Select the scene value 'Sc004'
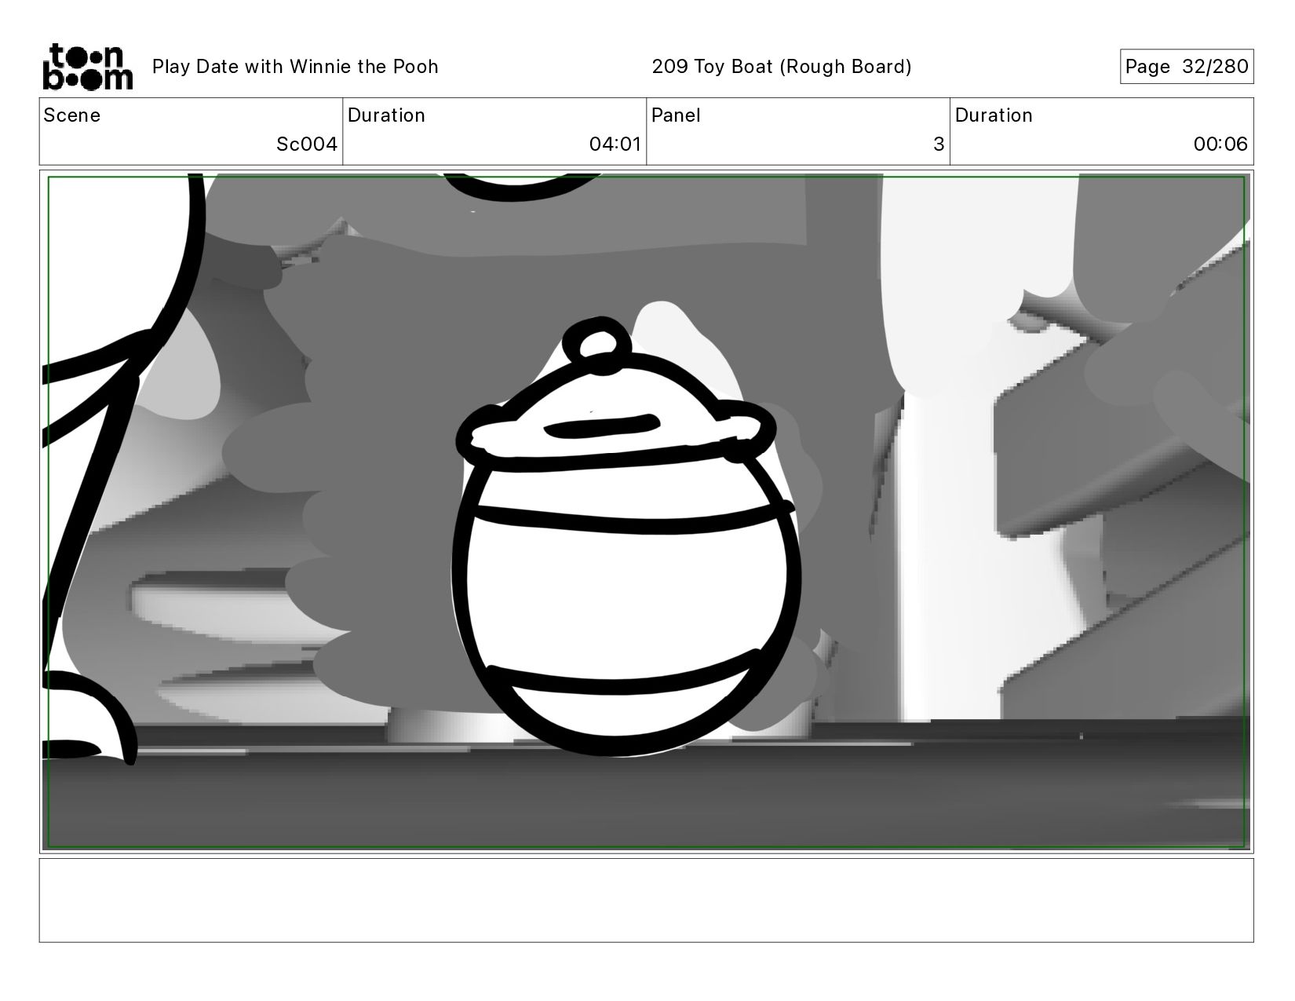The height and width of the screenshot is (1001, 1295). pos(307,144)
